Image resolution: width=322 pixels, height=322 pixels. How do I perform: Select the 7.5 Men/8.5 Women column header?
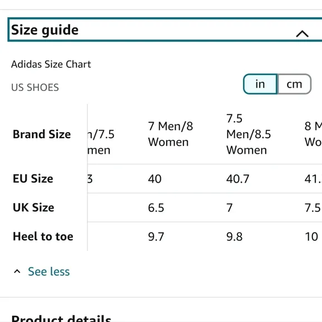(x=249, y=134)
